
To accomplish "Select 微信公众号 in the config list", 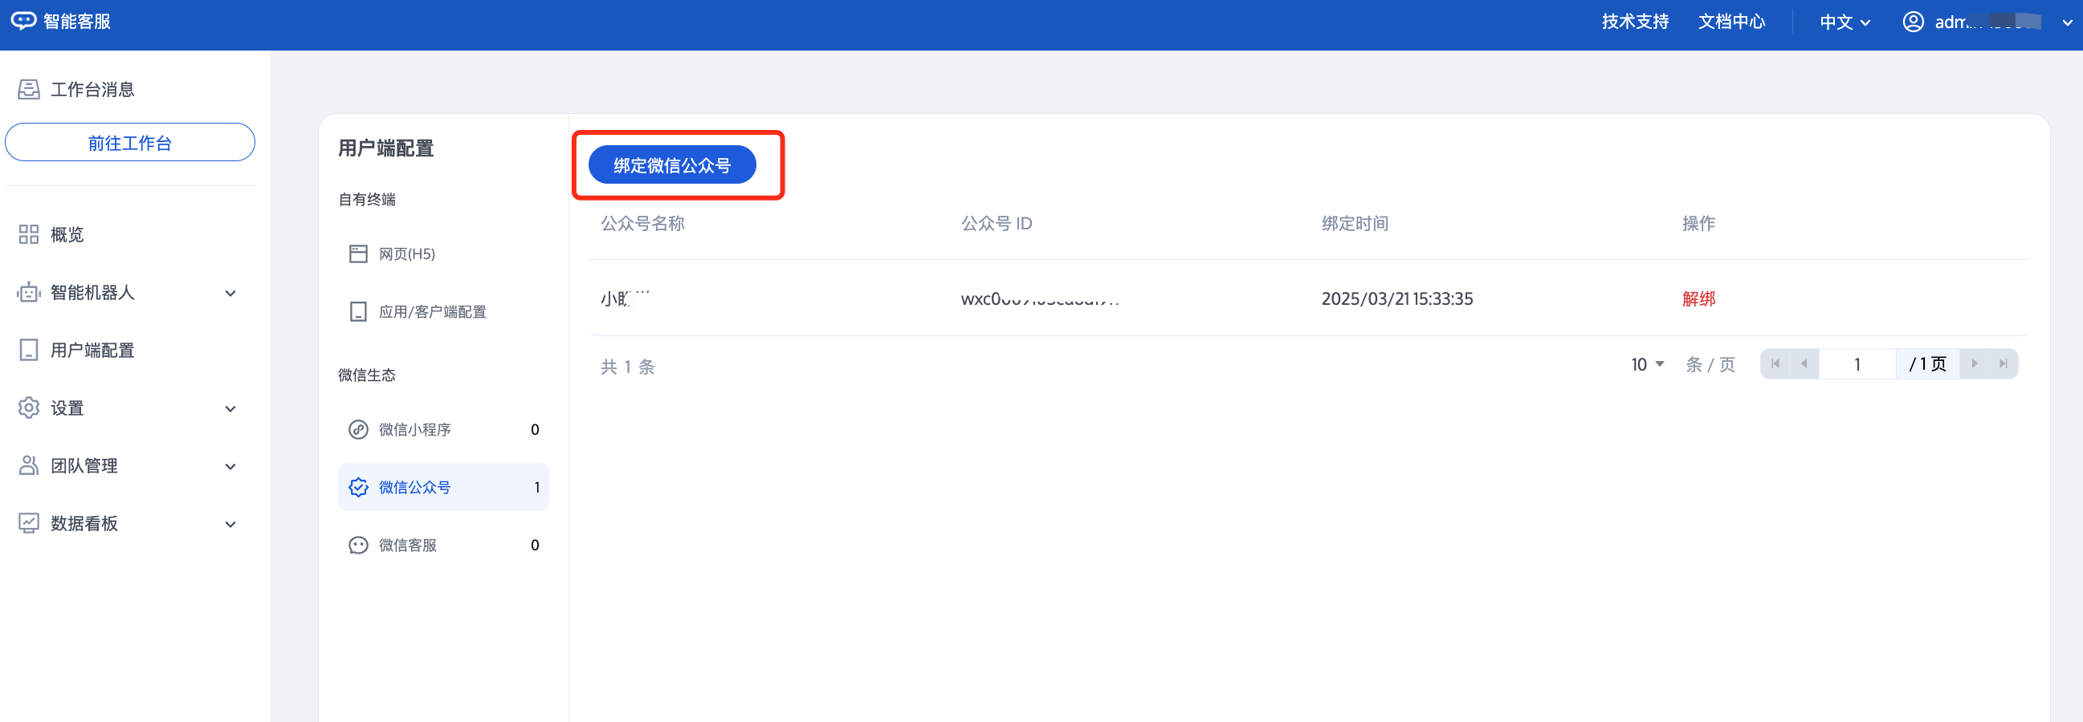I will click(442, 487).
